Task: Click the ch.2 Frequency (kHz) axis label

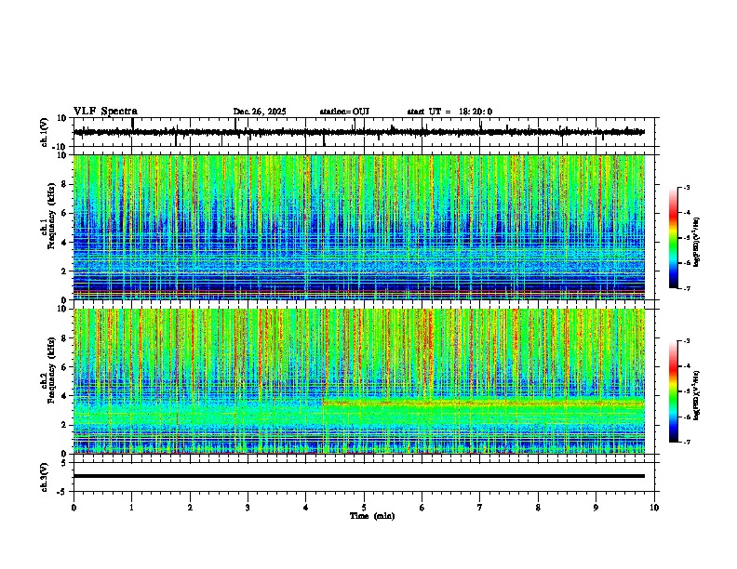Action: [52, 372]
